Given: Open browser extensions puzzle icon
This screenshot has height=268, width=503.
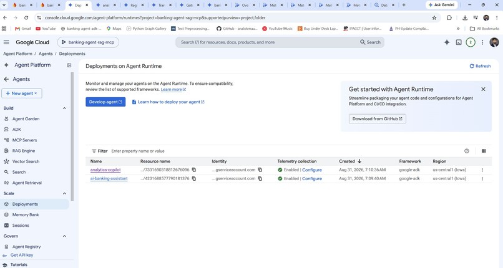Looking at the screenshot, I should (449, 18).
